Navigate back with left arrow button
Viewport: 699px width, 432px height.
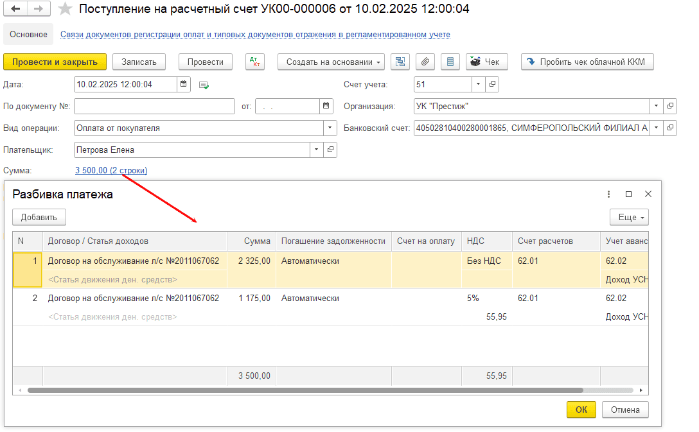pyautogui.click(x=16, y=9)
